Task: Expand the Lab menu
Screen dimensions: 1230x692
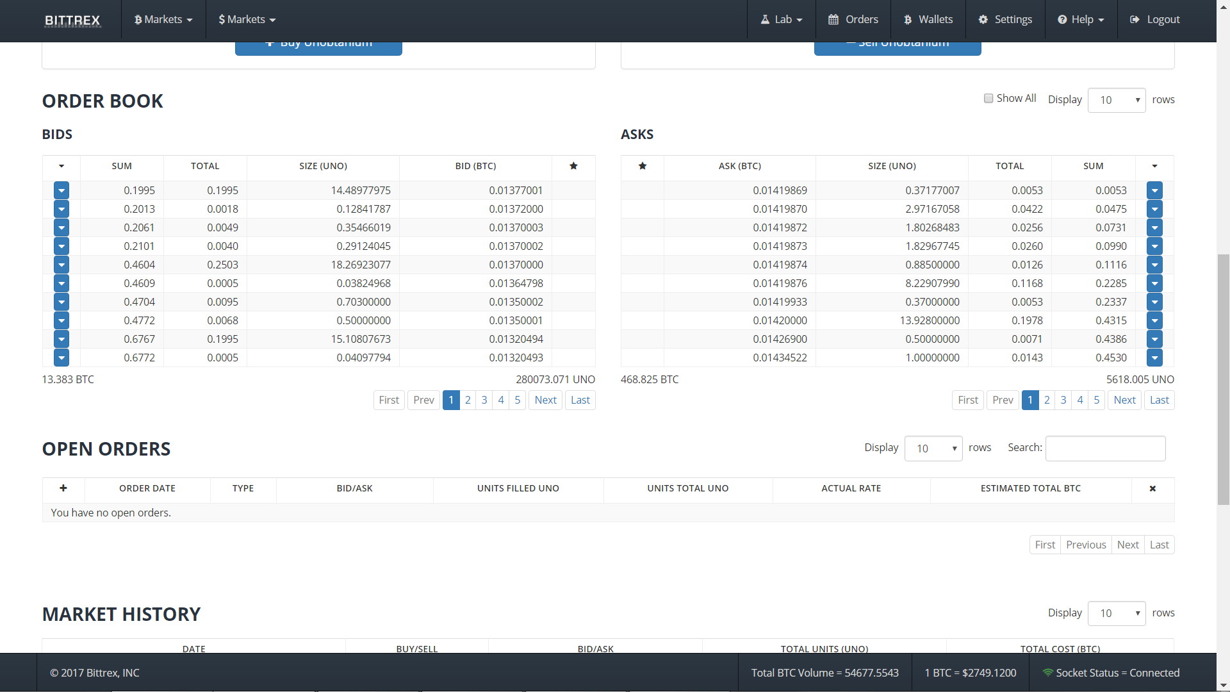Action: coord(782,20)
